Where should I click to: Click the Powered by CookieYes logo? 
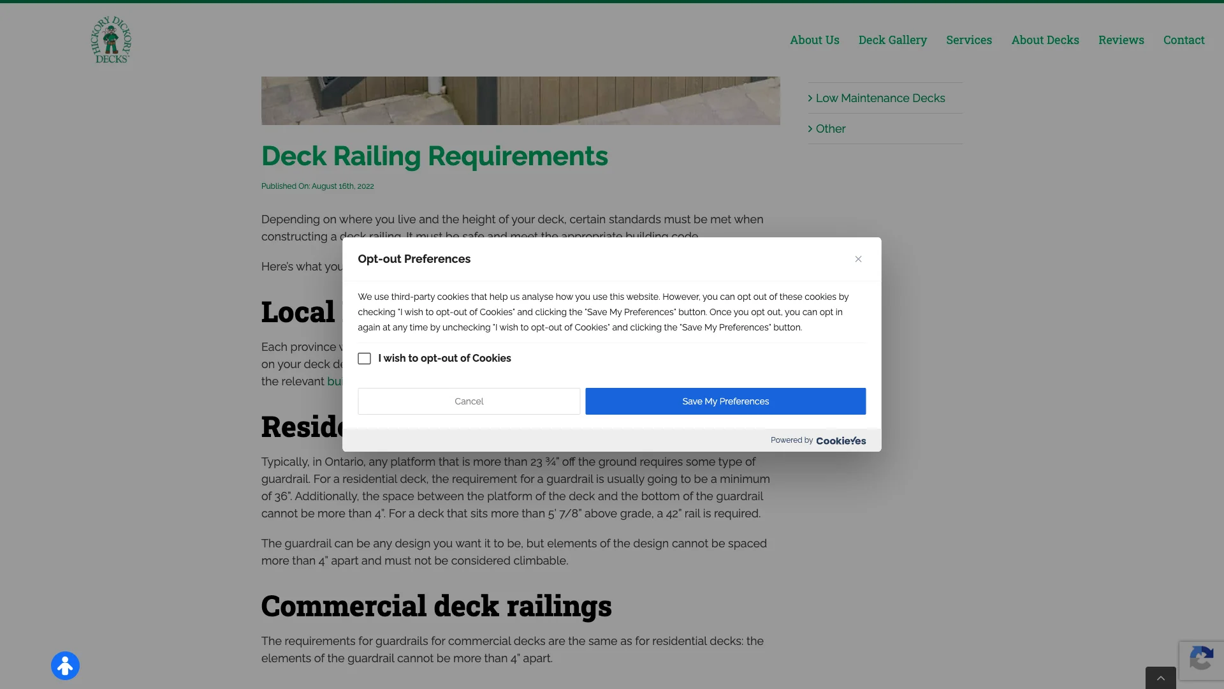coord(840,440)
